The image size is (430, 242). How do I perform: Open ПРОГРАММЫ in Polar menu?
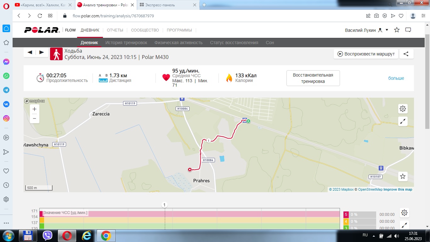coord(179,30)
